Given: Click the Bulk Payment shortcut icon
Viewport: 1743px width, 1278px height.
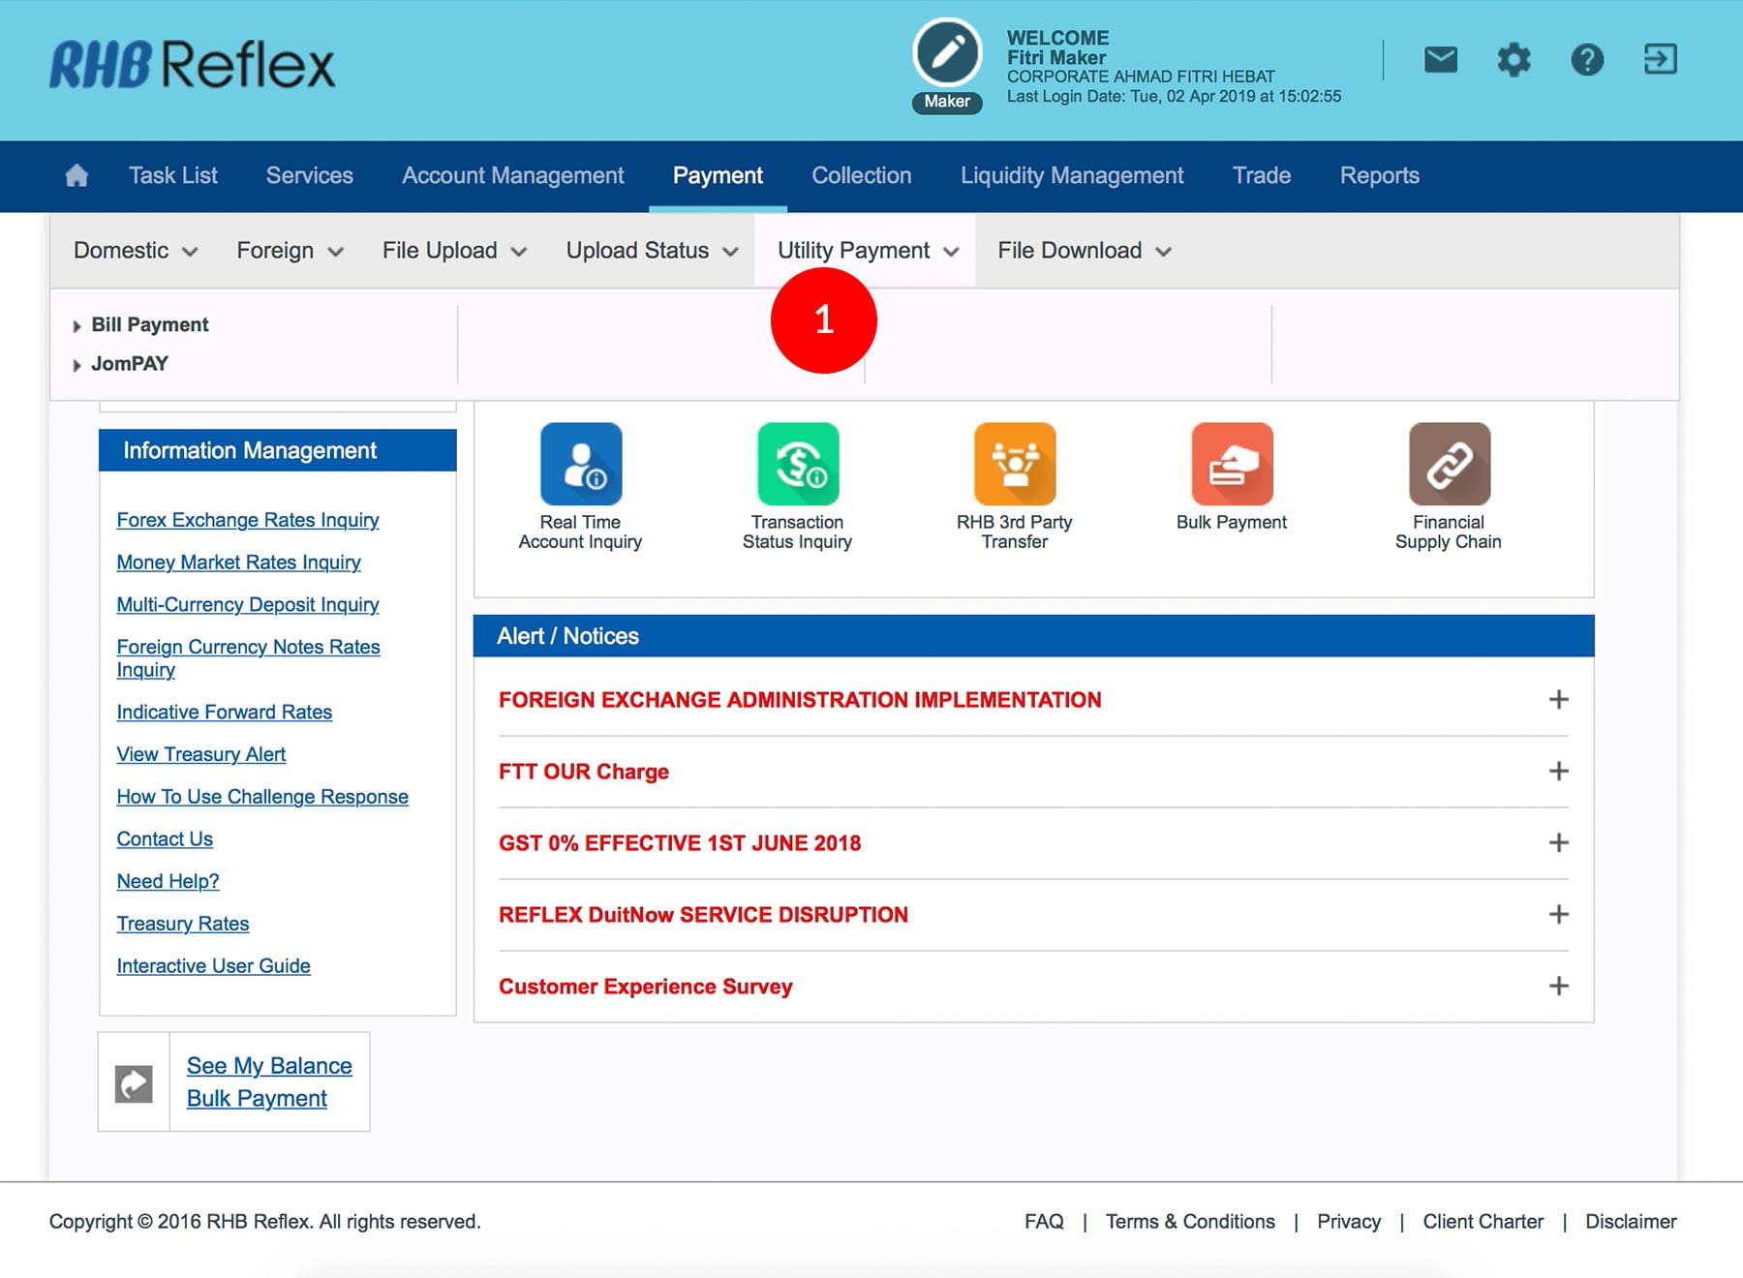Looking at the screenshot, I should coord(1231,465).
